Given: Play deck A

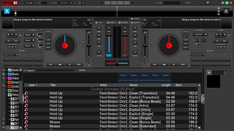Looking at the screenshot, I should (69, 65).
